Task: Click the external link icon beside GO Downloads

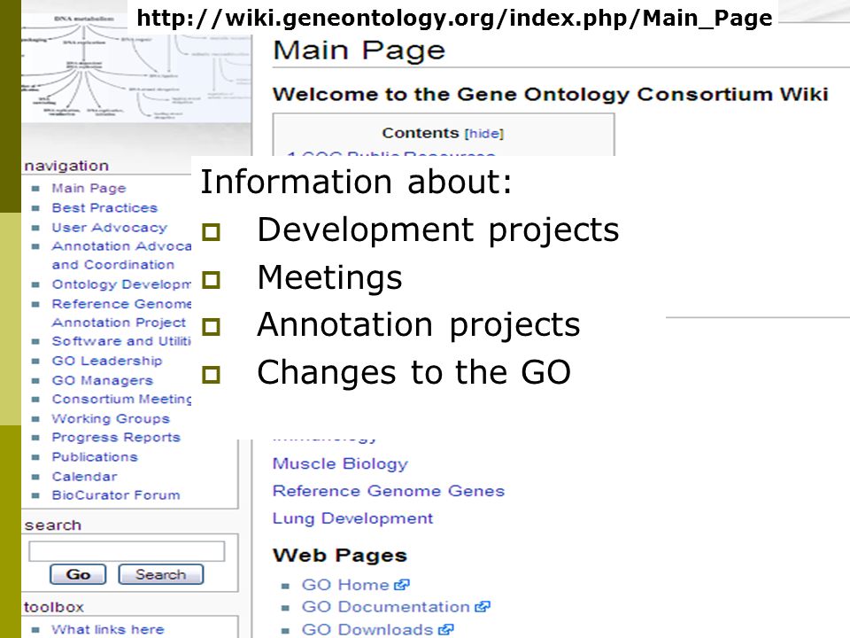Action: [445, 629]
